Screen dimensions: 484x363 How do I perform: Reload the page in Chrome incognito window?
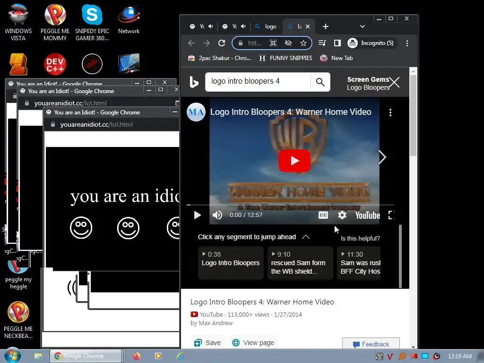[x=222, y=43]
